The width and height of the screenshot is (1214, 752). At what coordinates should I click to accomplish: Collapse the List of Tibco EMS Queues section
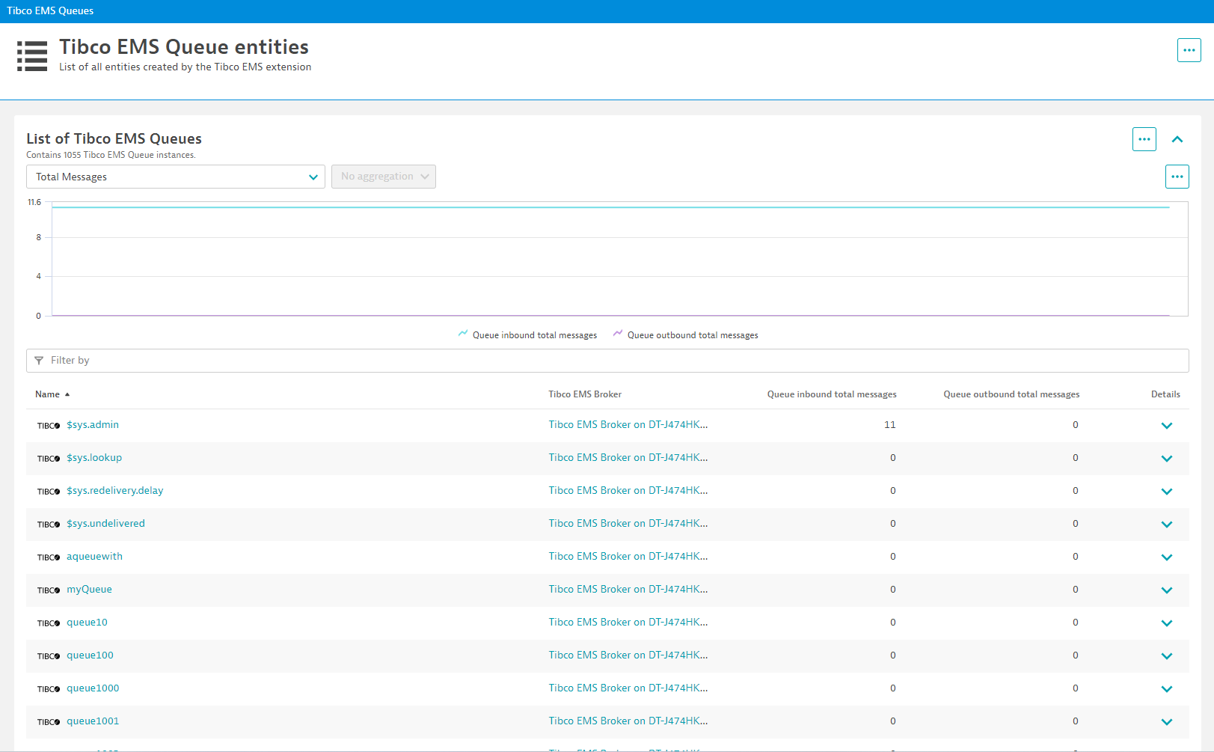[1177, 139]
